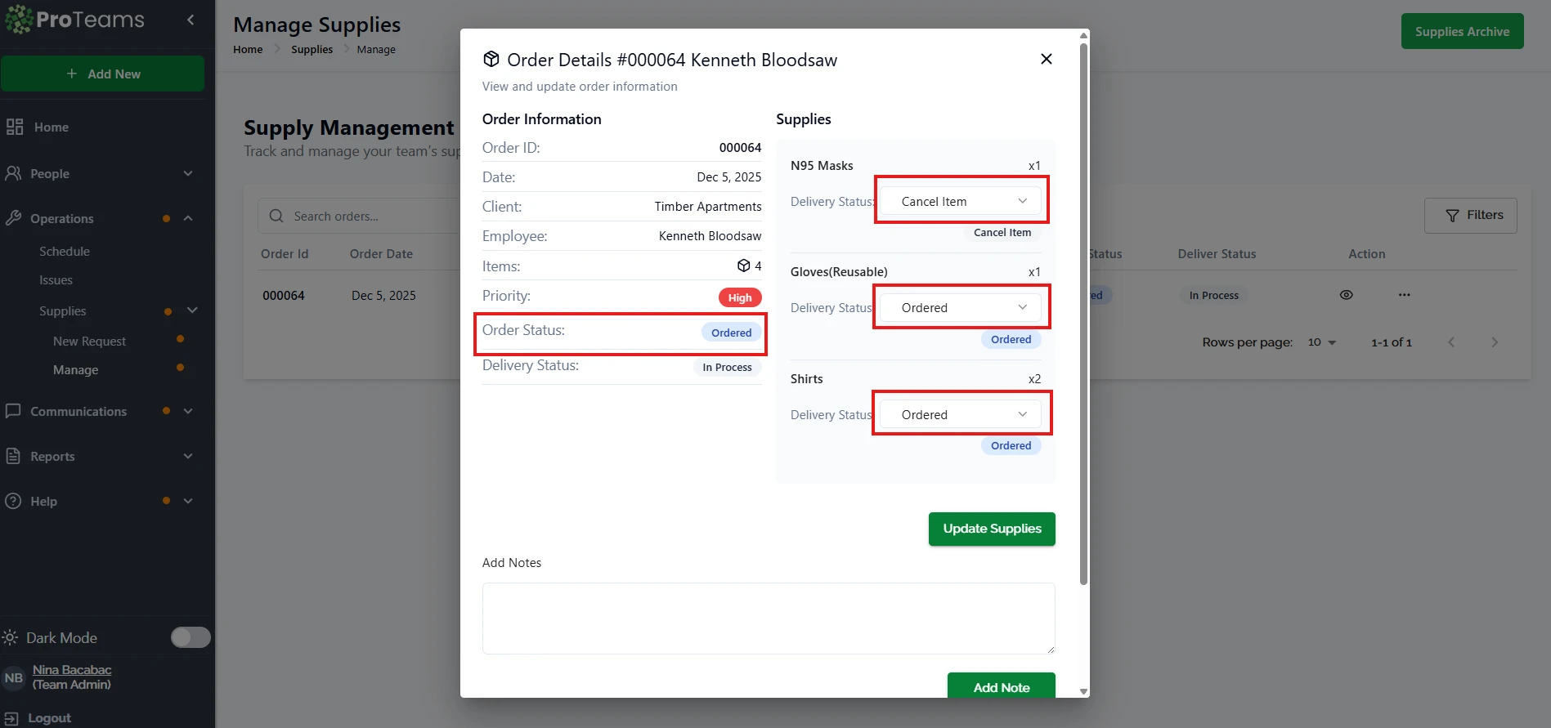Image resolution: width=1551 pixels, height=728 pixels.
Task: Click the Home grid icon in sidebar
Action: [15, 127]
